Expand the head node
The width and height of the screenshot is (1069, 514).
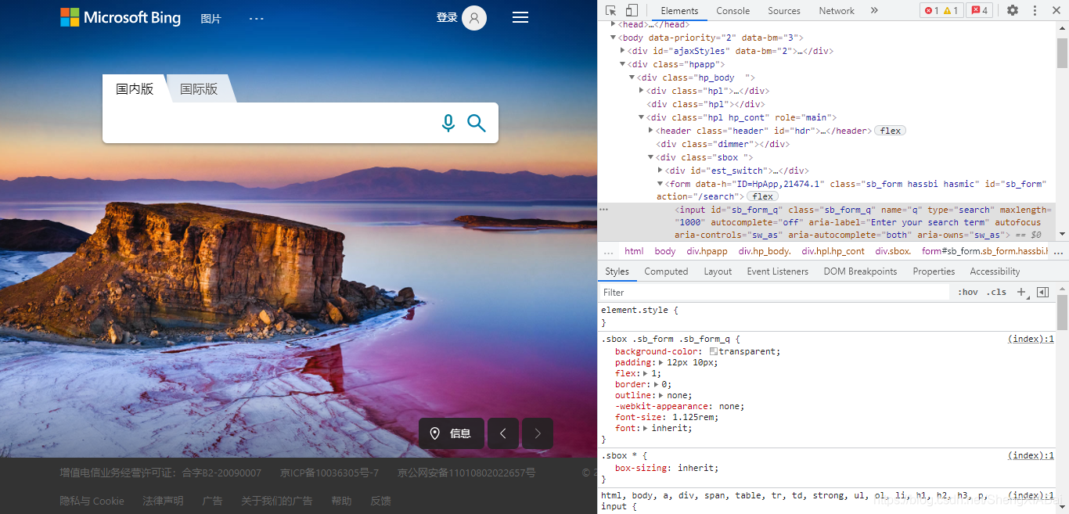[614, 24]
